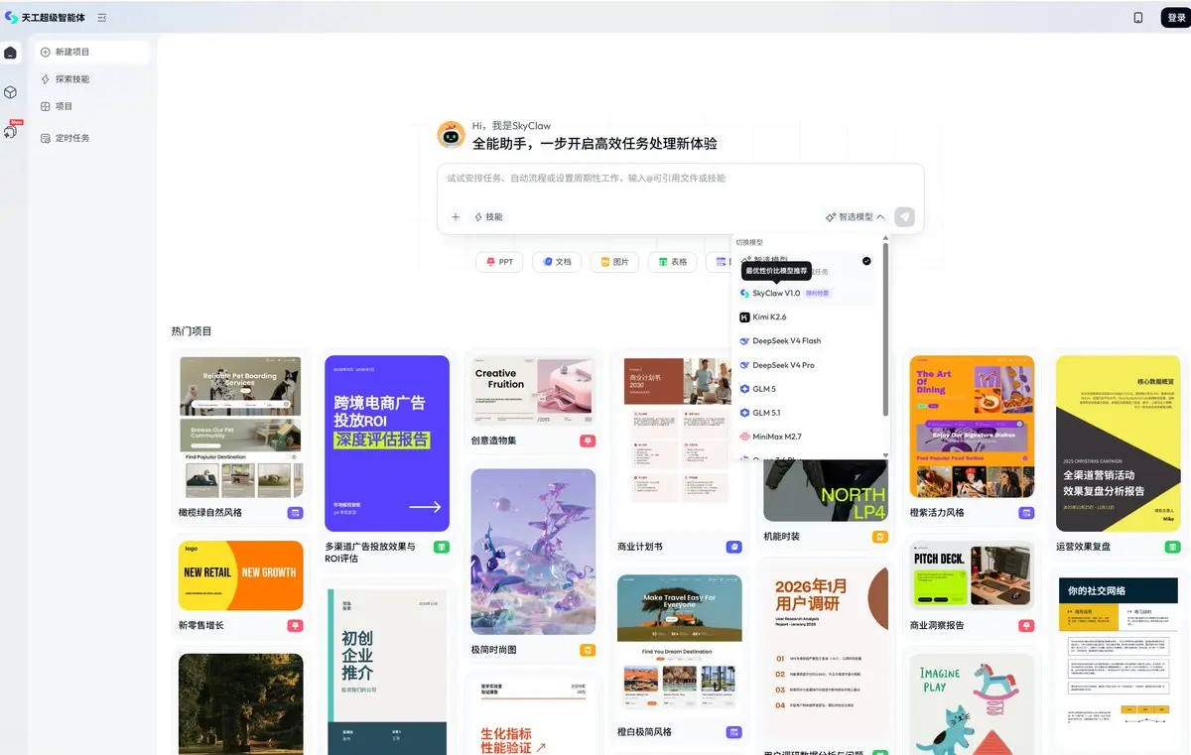Open the left rail icon marked New
Viewport: 1191px width, 755px height.
click(x=11, y=130)
